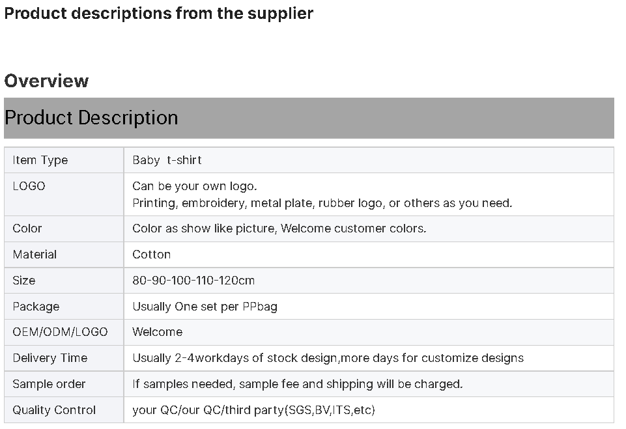The image size is (626, 429).
Task: Click the 'Product descriptions from the supplier' heading
Action: click(158, 14)
